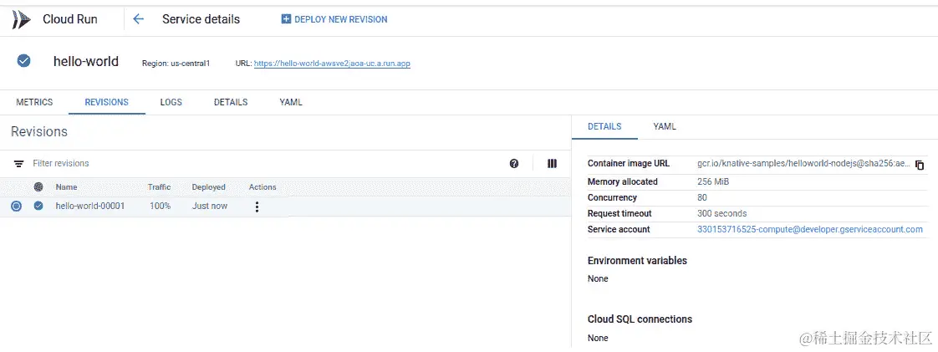Click the Region: us-central1 text
Viewport: 938px width, 352px height.
[176, 64]
